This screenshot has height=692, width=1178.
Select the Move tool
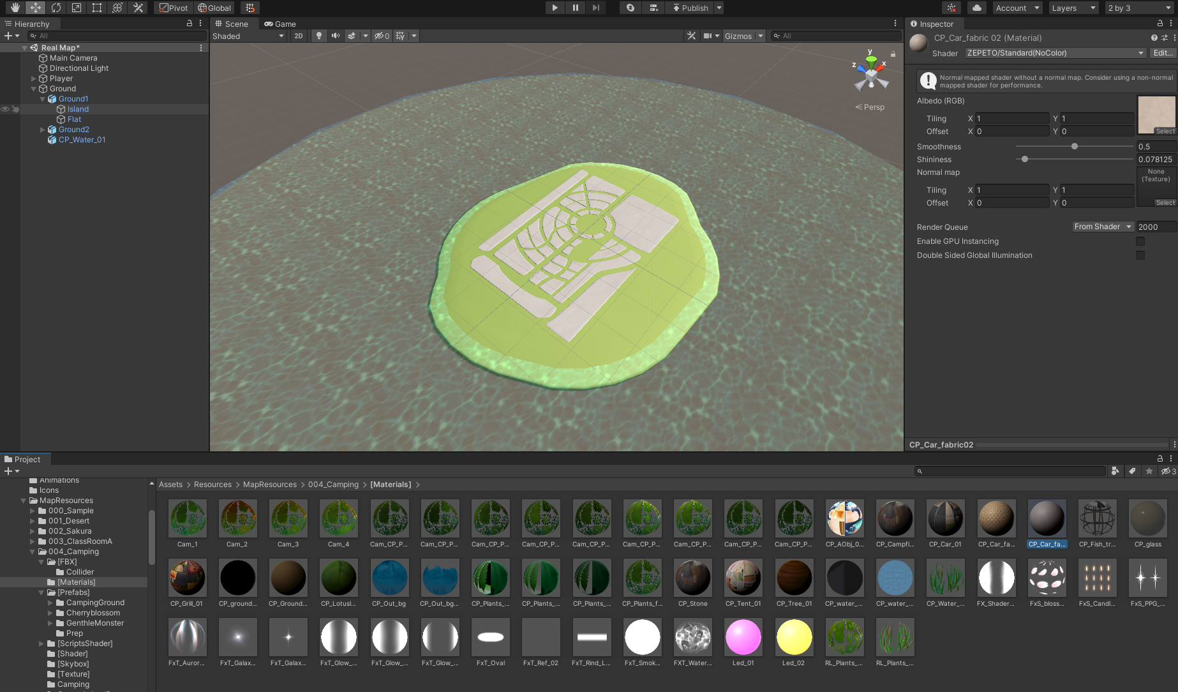[36, 8]
